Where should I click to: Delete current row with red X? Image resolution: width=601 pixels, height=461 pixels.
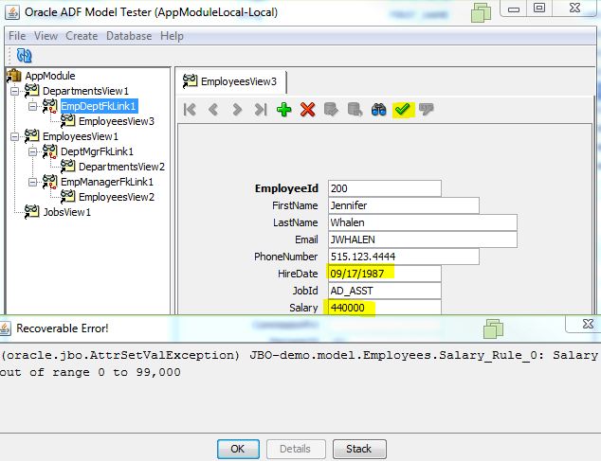(308, 110)
